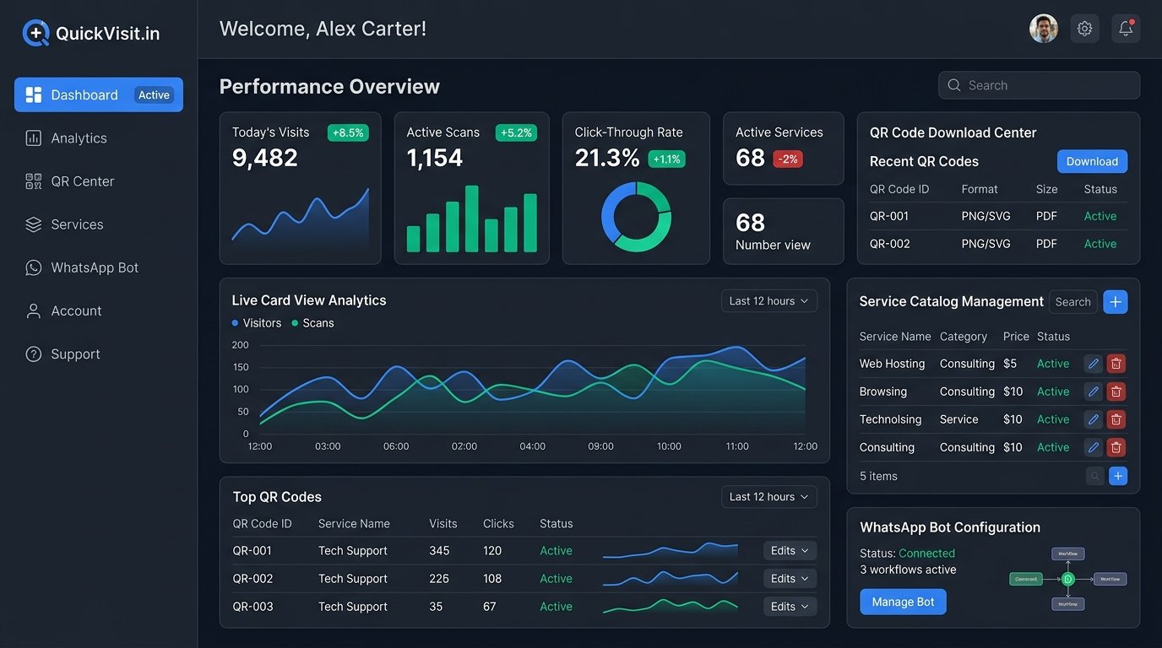Toggle the Visitors legend item
This screenshot has height=648, width=1162.
coord(257,323)
